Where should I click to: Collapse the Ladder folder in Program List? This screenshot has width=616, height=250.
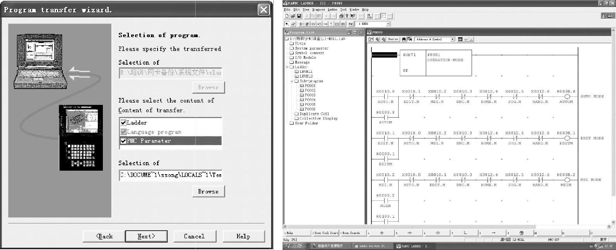[x=287, y=67]
